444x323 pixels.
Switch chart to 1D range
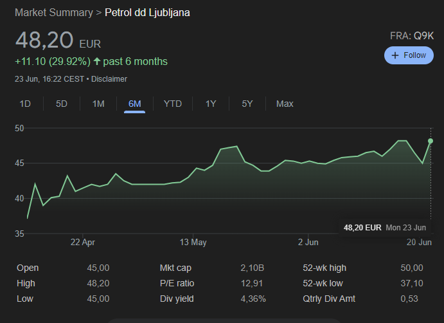25,104
